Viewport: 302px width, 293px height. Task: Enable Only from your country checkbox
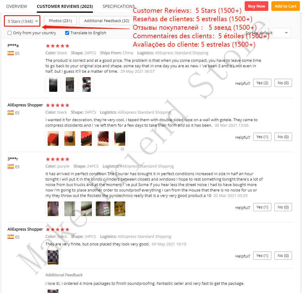[9, 33]
